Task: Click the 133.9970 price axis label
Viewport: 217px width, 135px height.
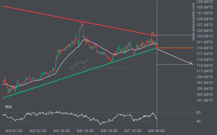Action: (x=204, y=7)
